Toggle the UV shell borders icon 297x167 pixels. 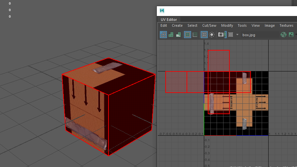pos(195,35)
